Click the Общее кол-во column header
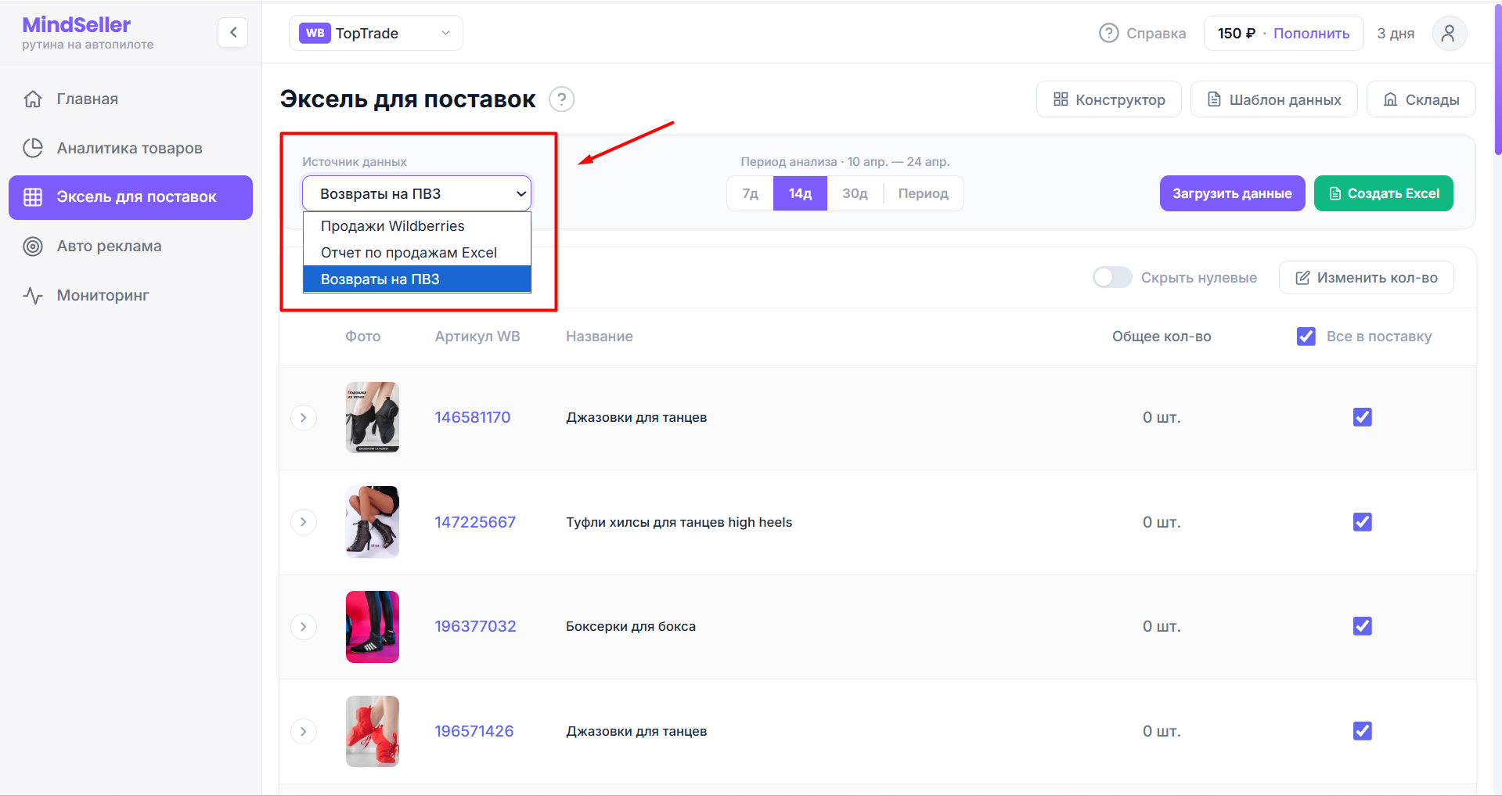The width and height of the screenshot is (1502, 796). click(x=1162, y=337)
